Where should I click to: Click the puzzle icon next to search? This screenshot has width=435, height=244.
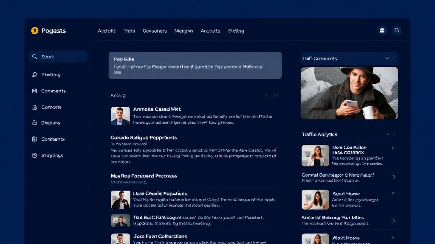(x=382, y=30)
